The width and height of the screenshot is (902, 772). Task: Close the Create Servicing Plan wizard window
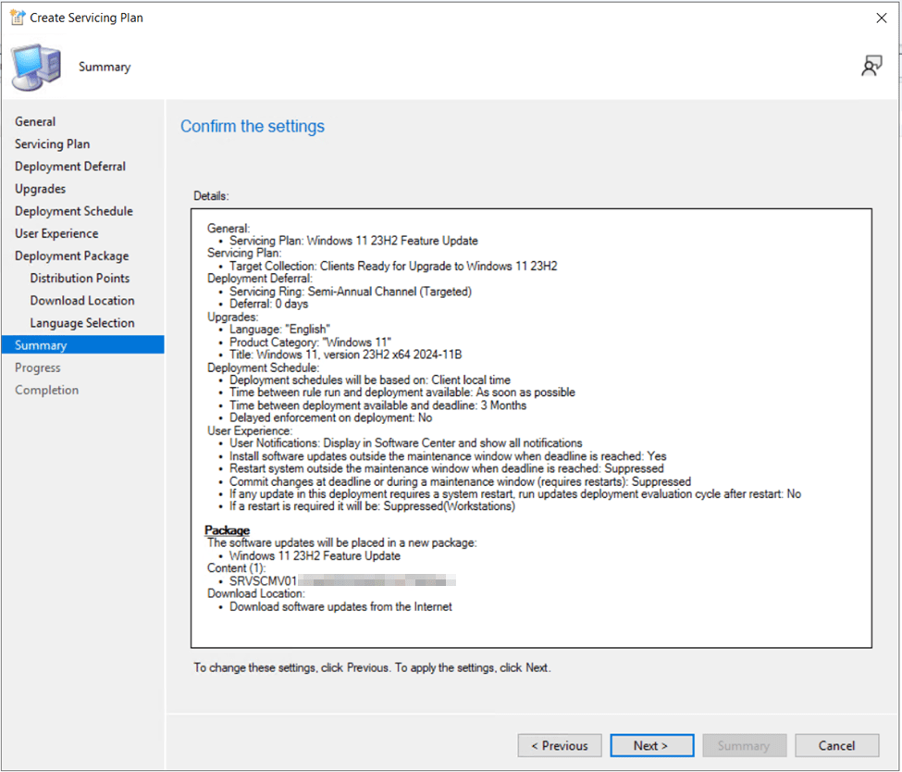(x=881, y=18)
